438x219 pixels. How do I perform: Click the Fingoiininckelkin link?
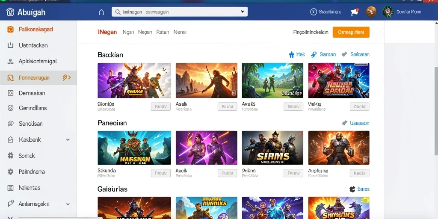pyautogui.click(x=311, y=32)
